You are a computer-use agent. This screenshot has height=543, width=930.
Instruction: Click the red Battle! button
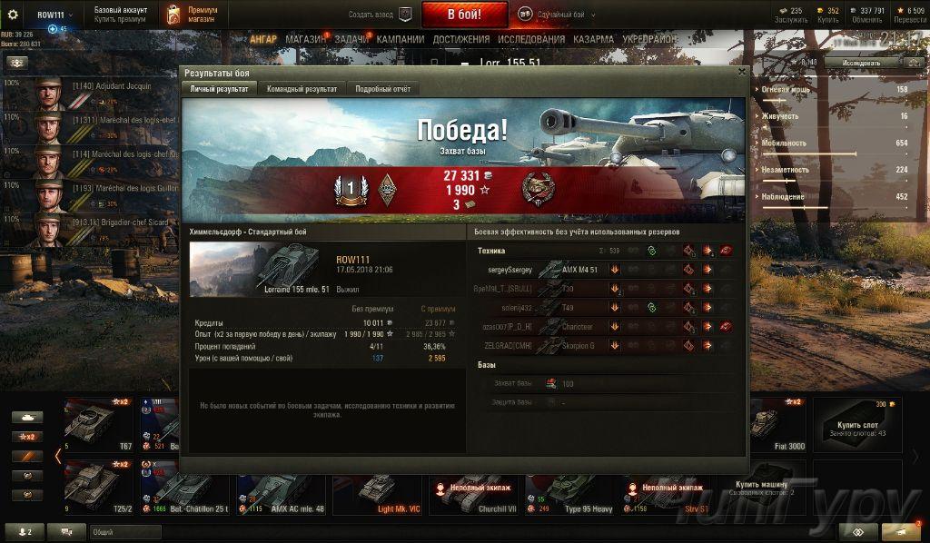click(464, 15)
